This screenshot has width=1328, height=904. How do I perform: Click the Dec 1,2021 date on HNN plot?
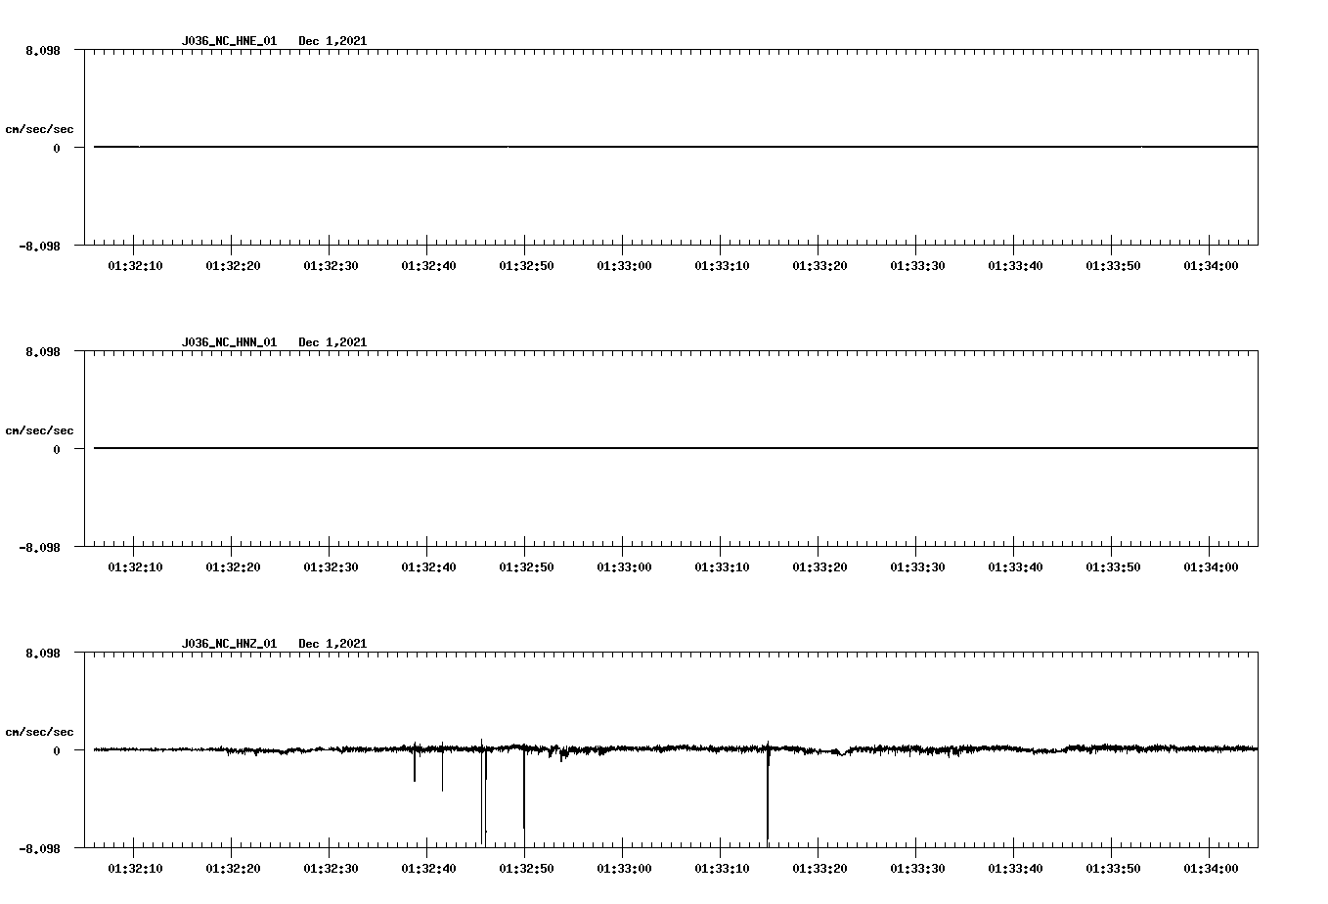point(332,342)
